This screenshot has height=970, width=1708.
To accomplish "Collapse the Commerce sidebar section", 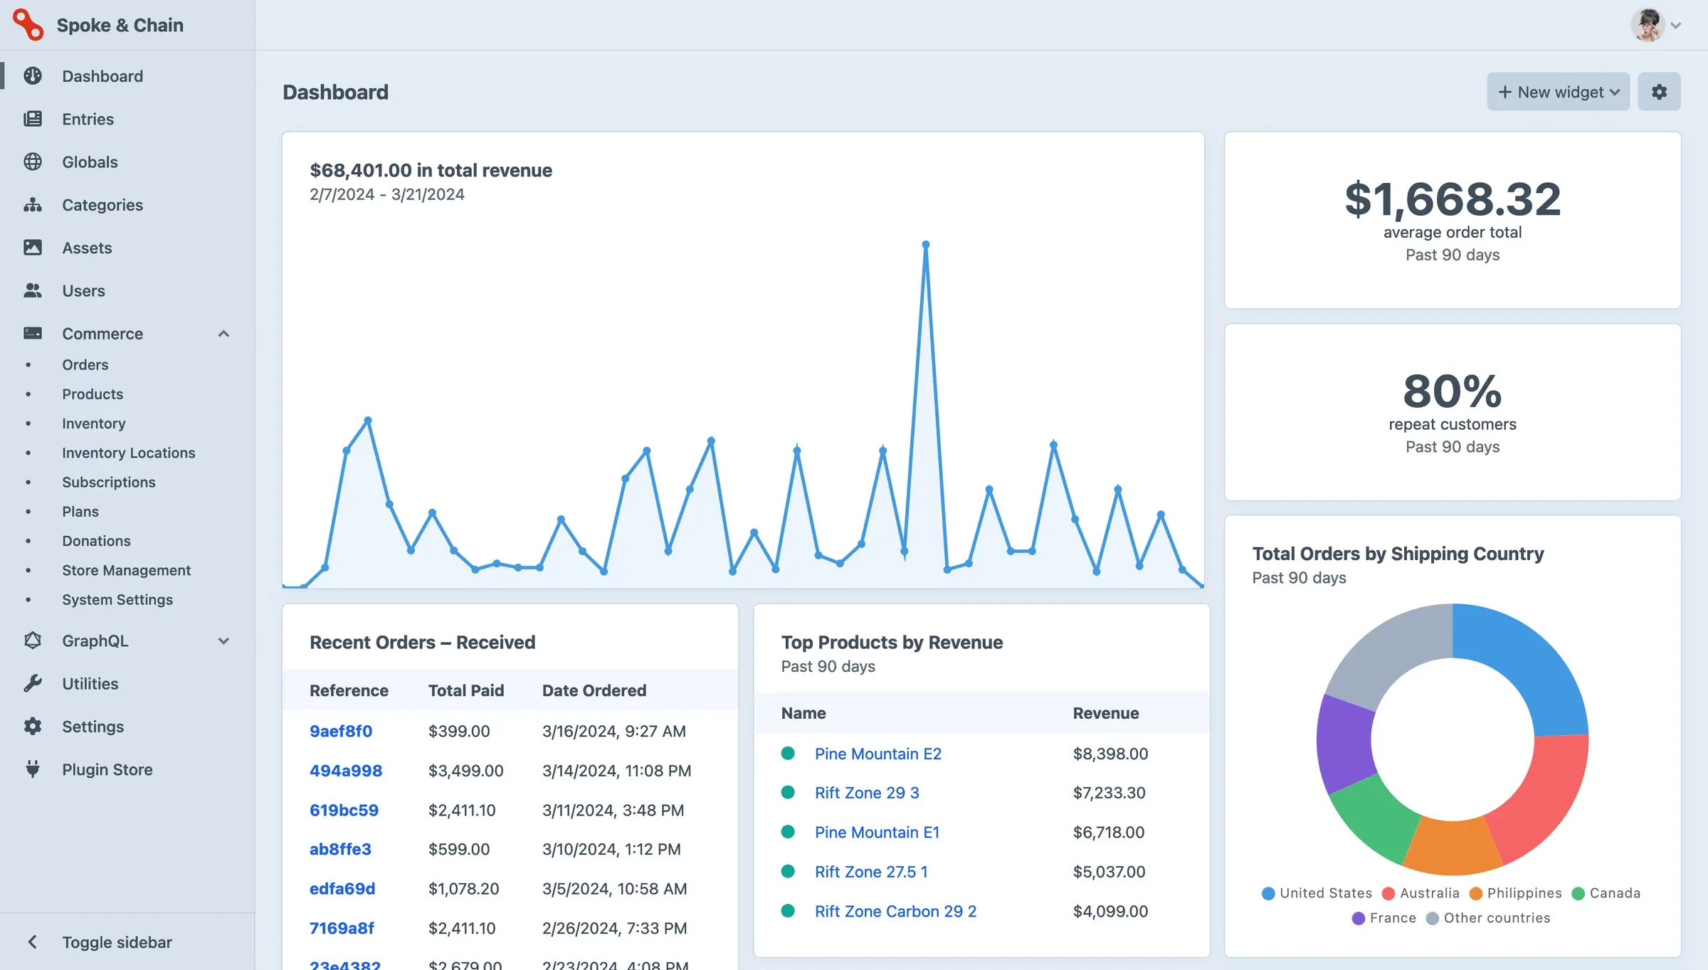I will coord(223,333).
